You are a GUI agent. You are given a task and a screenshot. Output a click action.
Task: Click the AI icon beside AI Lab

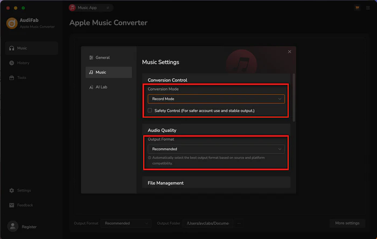[x=91, y=87]
